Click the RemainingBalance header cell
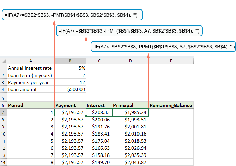236x166 pixels. 171,105
